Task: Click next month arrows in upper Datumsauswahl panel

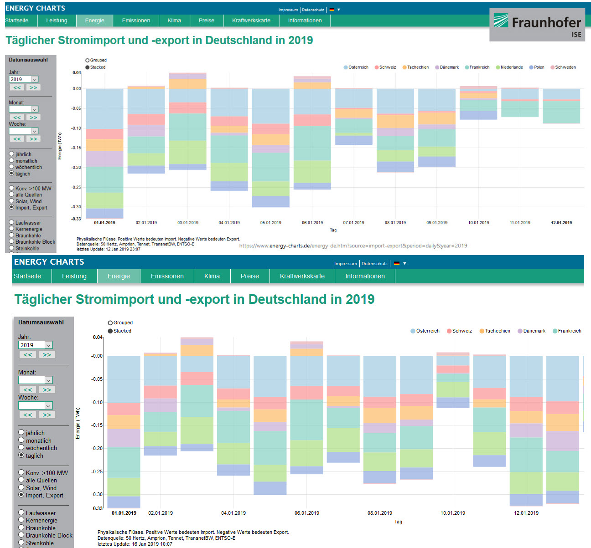Action: (33, 118)
